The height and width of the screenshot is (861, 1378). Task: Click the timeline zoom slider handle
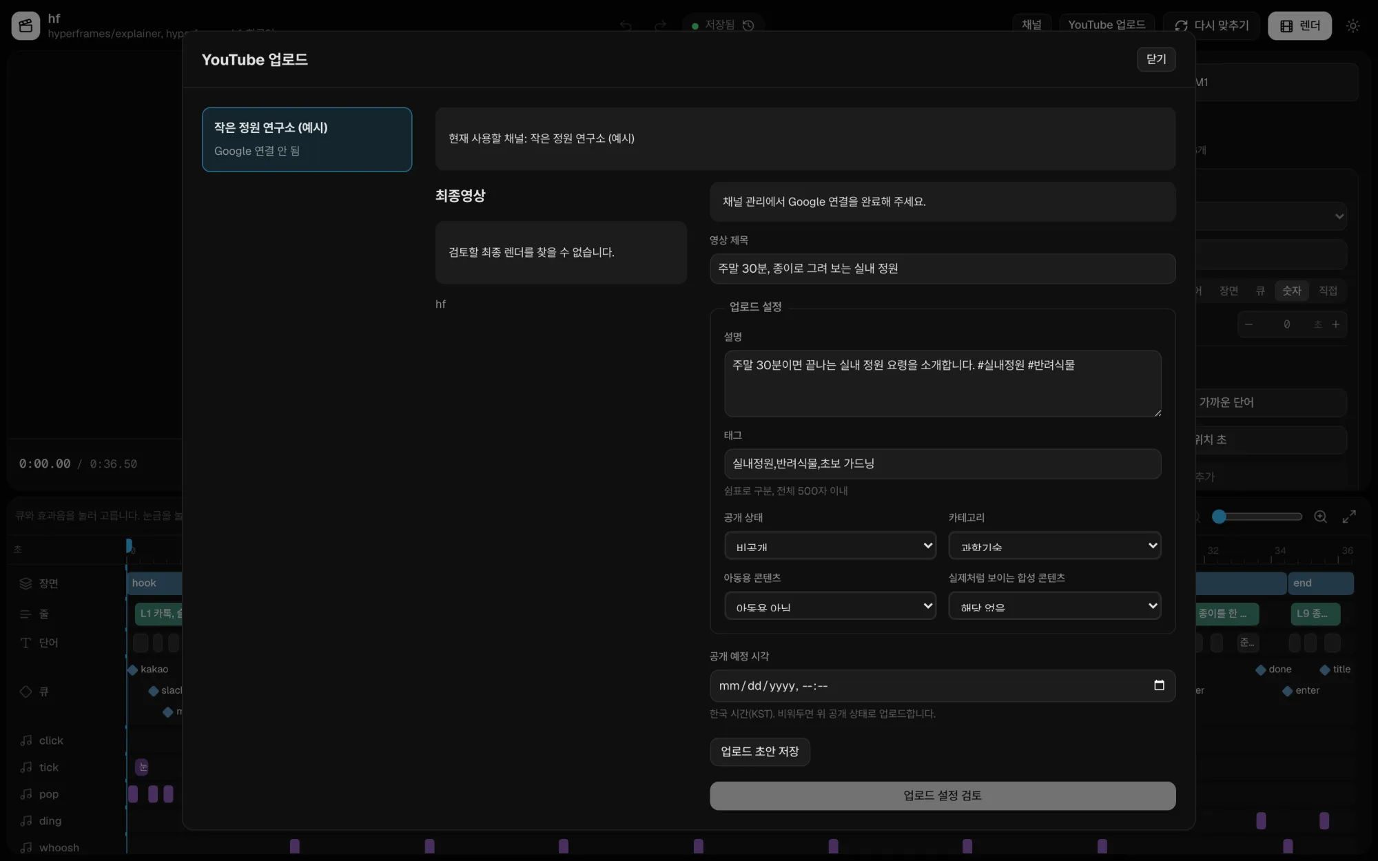tap(1219, 517)
